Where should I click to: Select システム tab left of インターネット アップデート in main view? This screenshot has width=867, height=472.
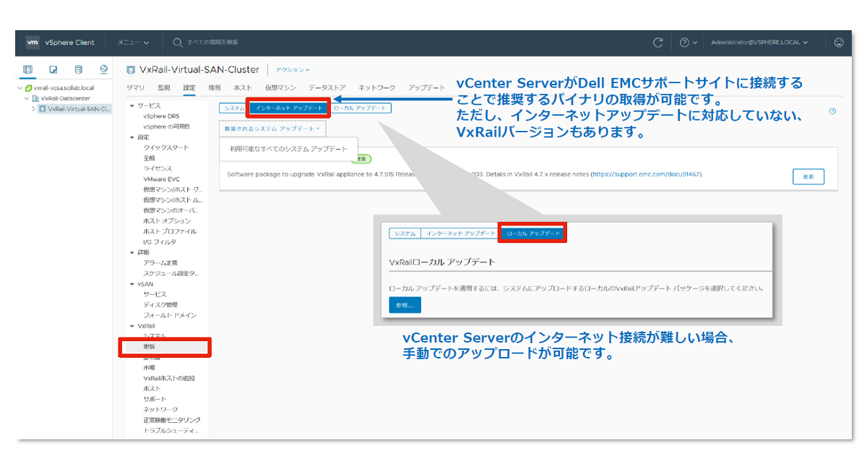(234, 108)
